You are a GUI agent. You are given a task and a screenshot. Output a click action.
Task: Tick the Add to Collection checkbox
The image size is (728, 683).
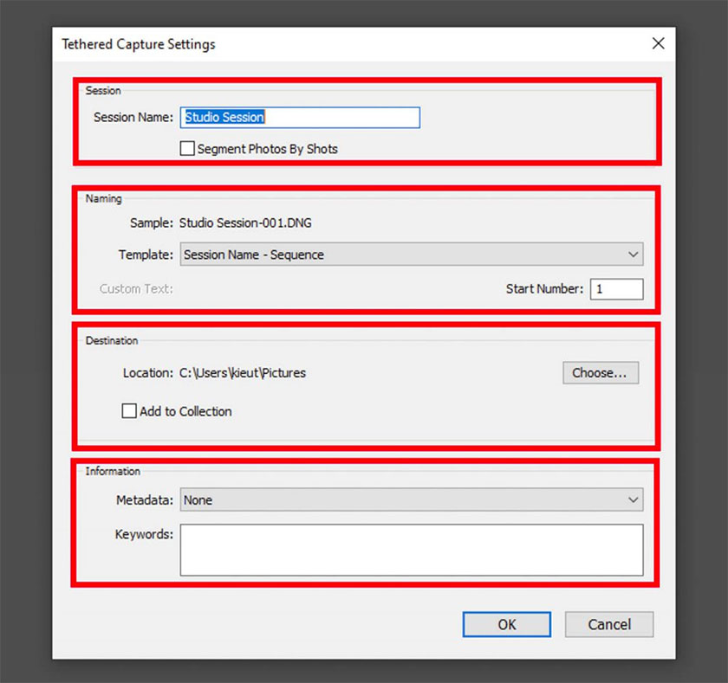coord(129,411)
